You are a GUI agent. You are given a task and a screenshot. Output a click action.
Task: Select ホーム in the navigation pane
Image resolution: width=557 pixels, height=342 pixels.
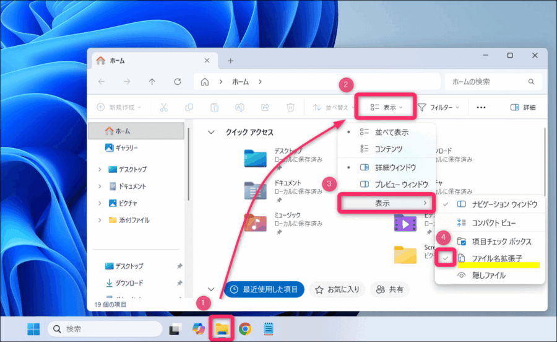tap(136, 131)
